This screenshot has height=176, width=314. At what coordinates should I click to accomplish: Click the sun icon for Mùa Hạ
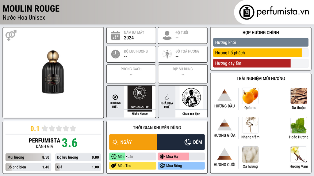[x=162, y=157]
